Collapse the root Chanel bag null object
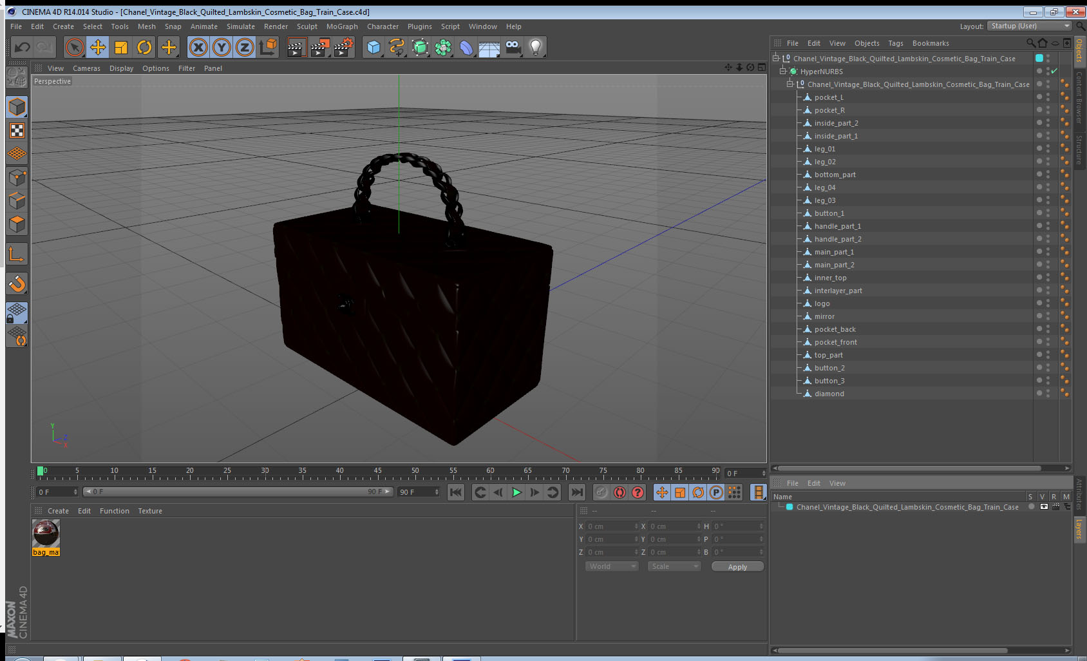Image resolution: width=1087 pixels, height=661 pixels. (x=776, y=59)
